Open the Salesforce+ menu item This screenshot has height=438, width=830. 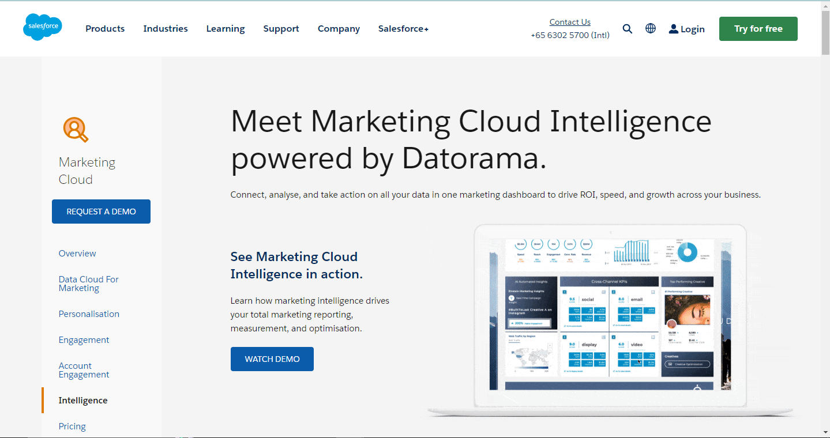(403, 29)
